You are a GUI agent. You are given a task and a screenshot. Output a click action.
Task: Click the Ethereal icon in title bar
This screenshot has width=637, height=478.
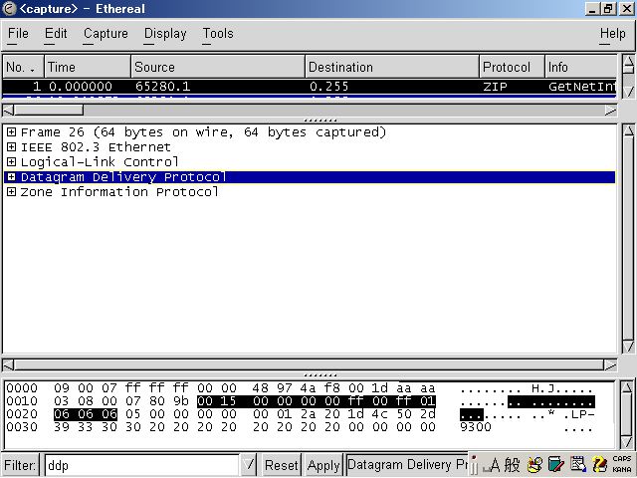(9, 9)
